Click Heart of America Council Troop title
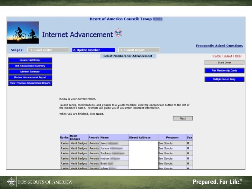This screenshot has height=189, width=252. pos(126,19)
